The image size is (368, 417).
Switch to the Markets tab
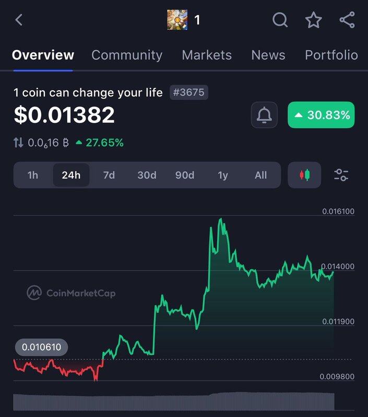pos(207,55)
